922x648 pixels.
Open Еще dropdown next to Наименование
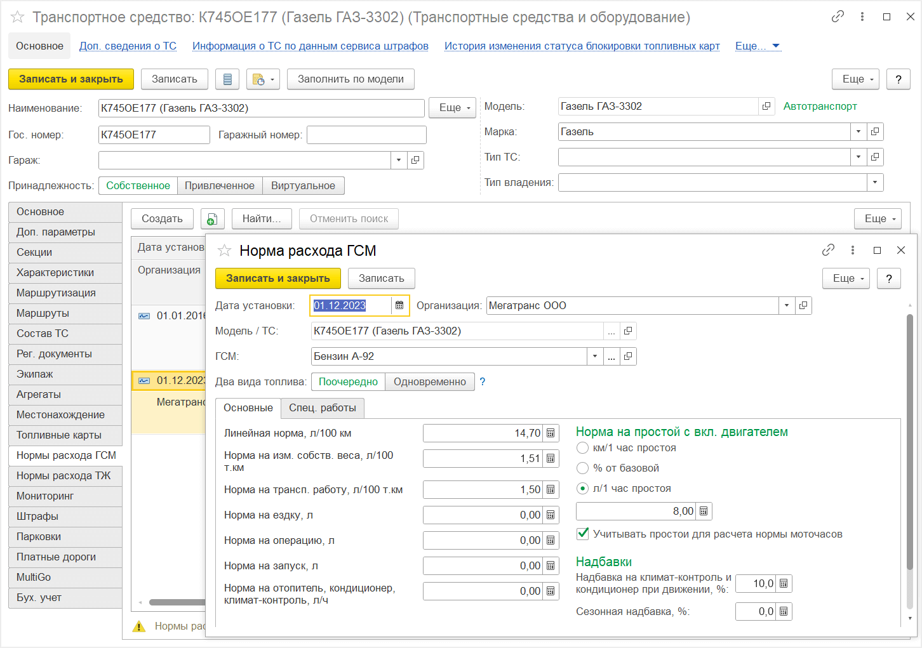[452, 108]
